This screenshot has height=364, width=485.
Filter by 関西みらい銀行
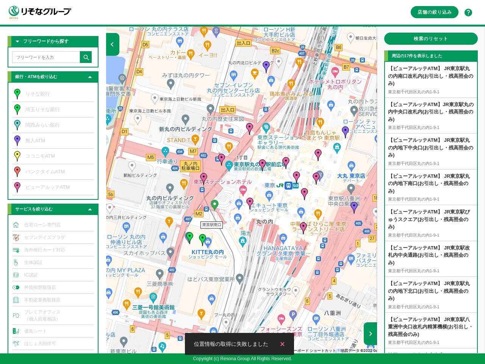[53, 125]
